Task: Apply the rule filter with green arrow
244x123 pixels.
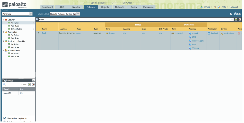Action: (236, 19)
